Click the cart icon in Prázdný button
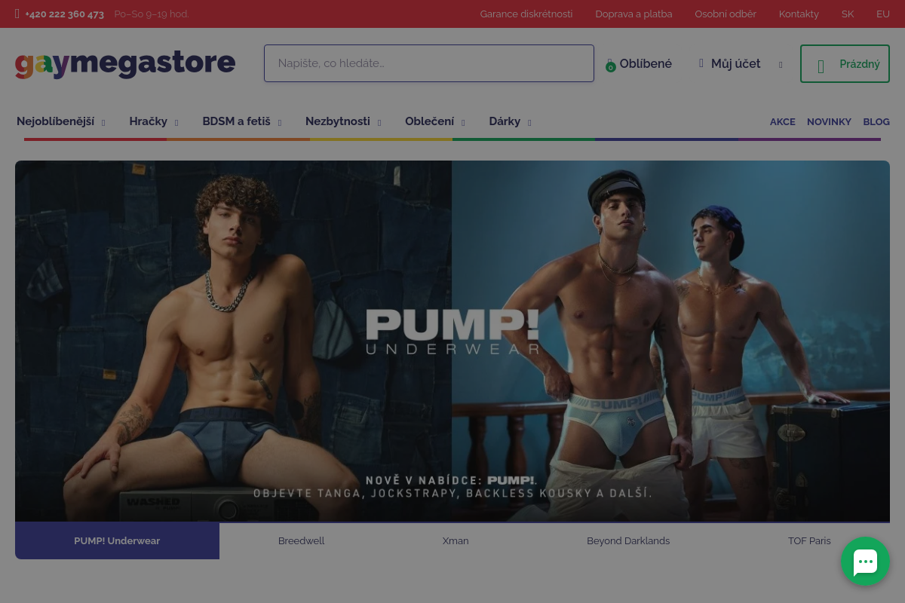Screen dimensions: 905x603 tap(821, 67)
